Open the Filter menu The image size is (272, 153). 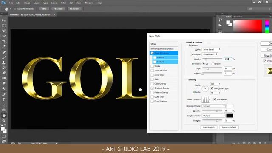(x=63, y=3)
